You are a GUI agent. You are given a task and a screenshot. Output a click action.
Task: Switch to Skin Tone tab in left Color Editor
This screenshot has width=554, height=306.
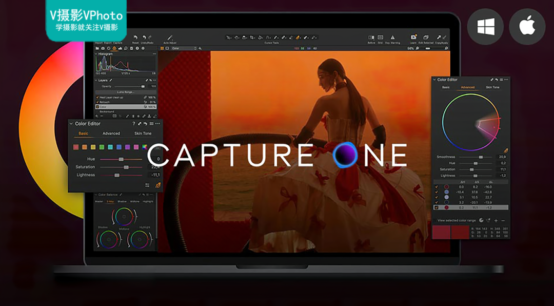click(x=143, y=133)
